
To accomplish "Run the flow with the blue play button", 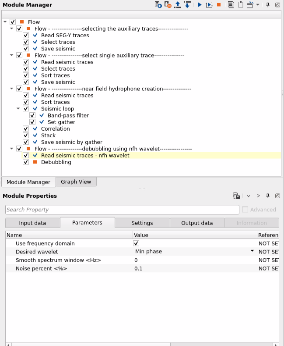I will pos(200,5).
